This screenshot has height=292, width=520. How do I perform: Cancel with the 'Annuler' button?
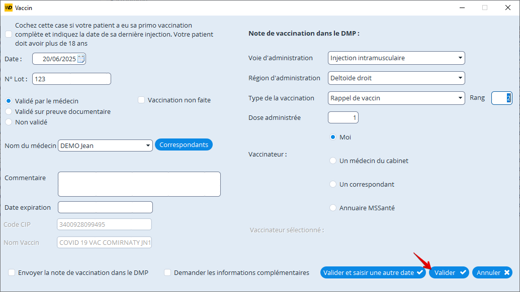point(492,272)
